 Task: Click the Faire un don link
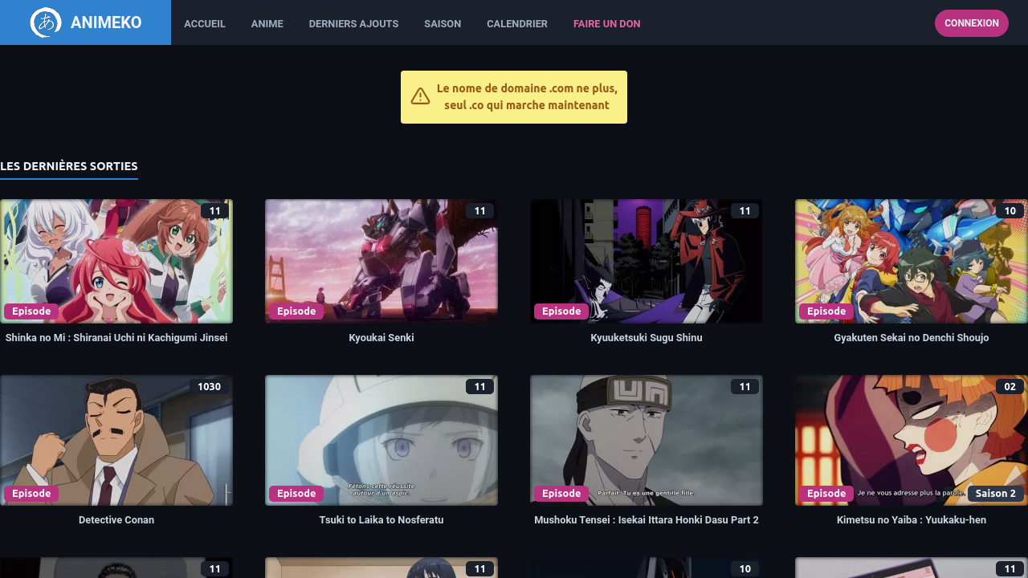coord(607,23)
